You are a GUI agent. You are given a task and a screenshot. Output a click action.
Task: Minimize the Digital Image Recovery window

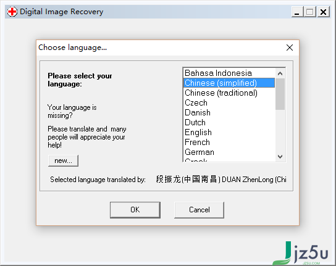(x=297, y=12)
